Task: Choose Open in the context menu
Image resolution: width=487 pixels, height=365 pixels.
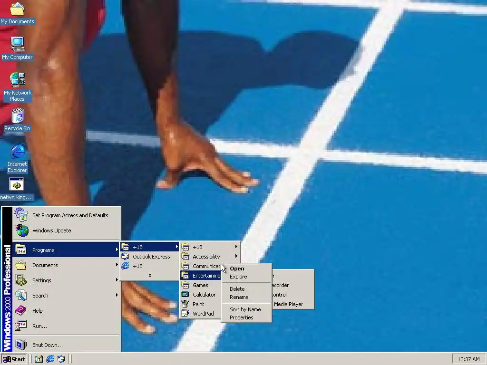Action: click(x=246, y=269)
